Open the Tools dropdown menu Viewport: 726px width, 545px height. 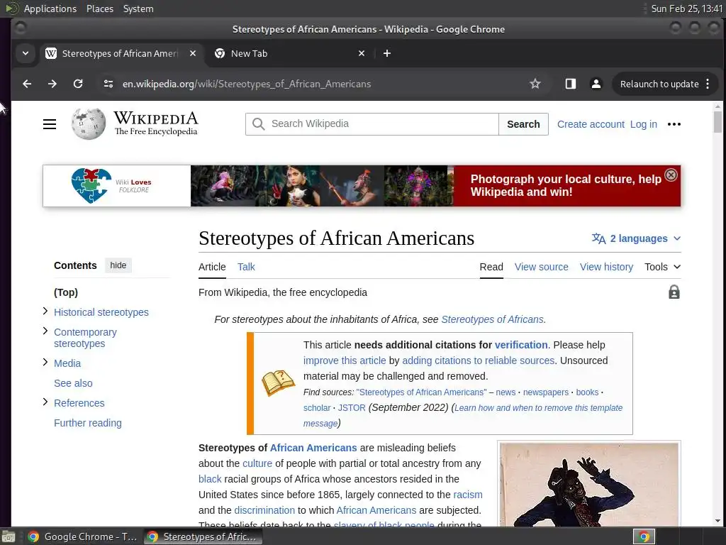[663, 267]
